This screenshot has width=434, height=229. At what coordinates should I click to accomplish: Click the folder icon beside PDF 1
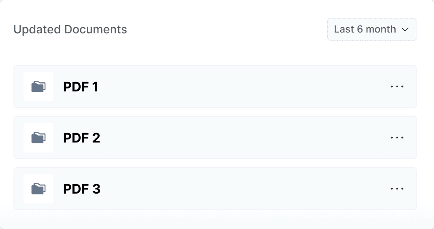pos(38,86)
